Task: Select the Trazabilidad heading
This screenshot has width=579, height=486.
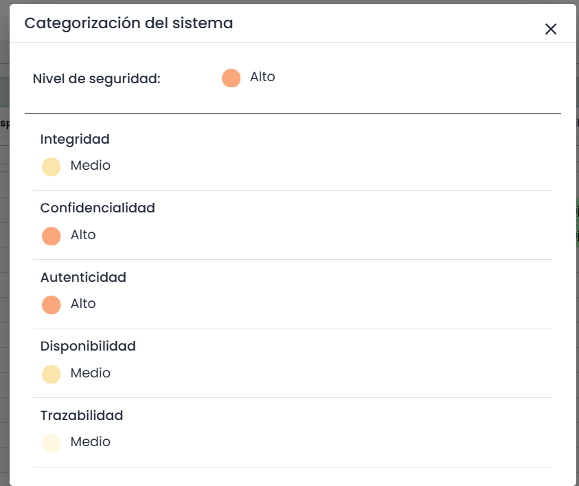Action: (x=82, y=415)
